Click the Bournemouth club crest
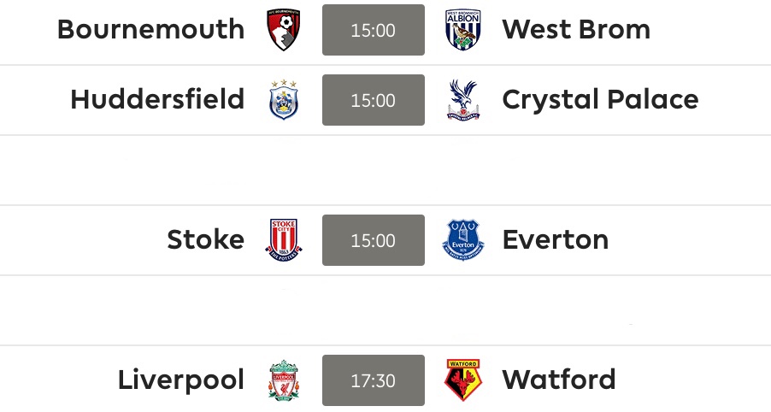 284,31
